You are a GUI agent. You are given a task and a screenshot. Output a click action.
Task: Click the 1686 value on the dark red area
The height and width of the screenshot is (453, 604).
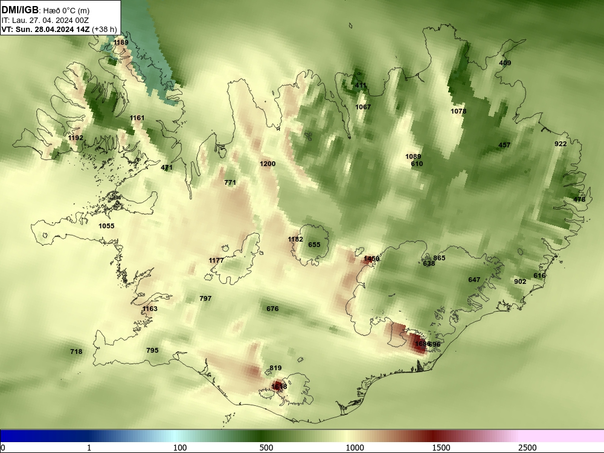pyautogui.click(x=422, y=344)
